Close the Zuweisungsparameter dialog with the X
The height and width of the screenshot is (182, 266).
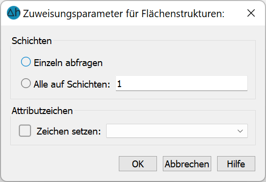[251, 13]
